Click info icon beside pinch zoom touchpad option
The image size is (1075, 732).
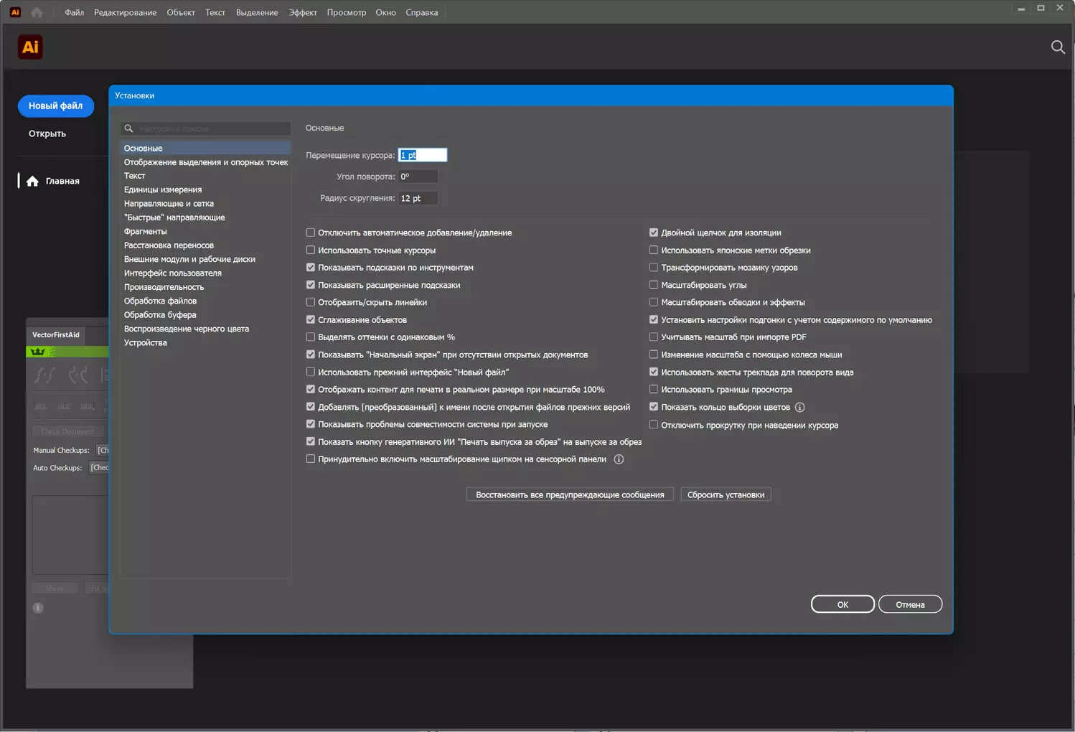(619, 459)
